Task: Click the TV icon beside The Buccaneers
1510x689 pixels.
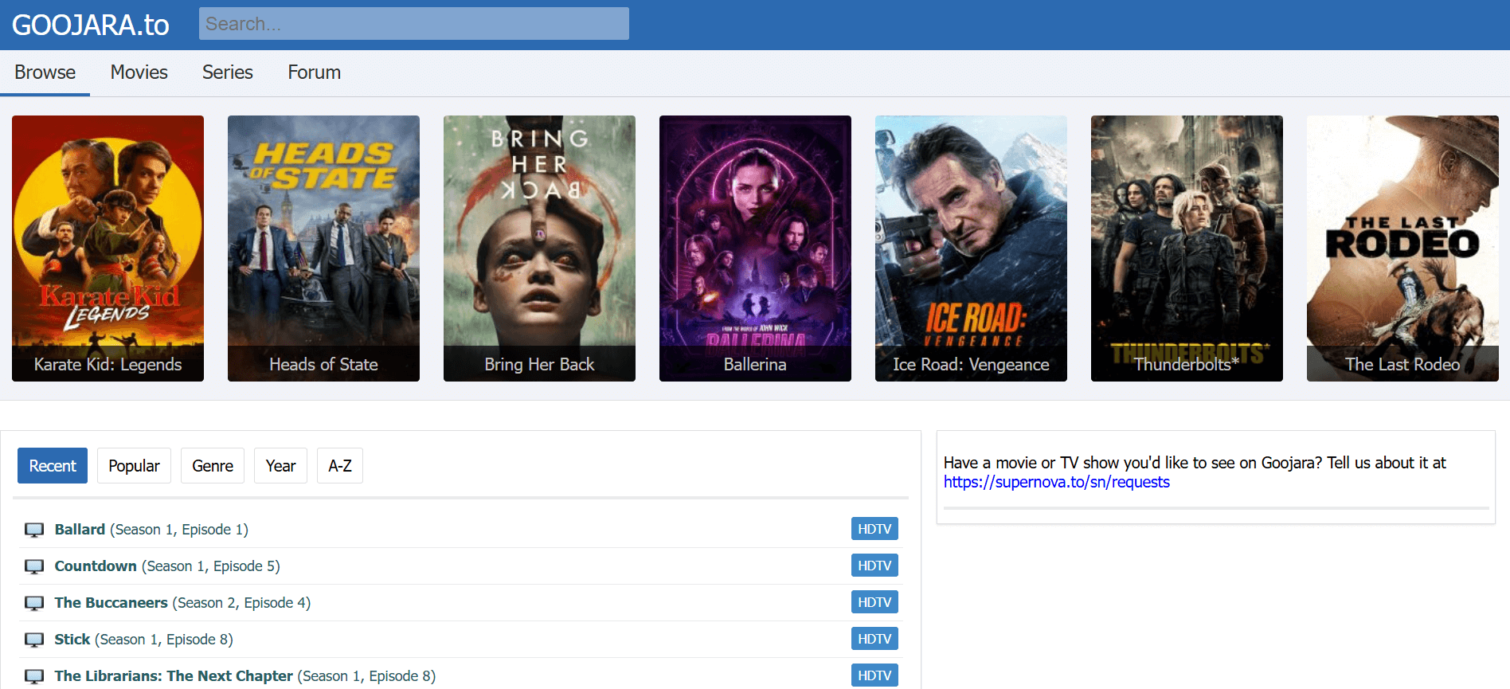Action: point(34,603)
